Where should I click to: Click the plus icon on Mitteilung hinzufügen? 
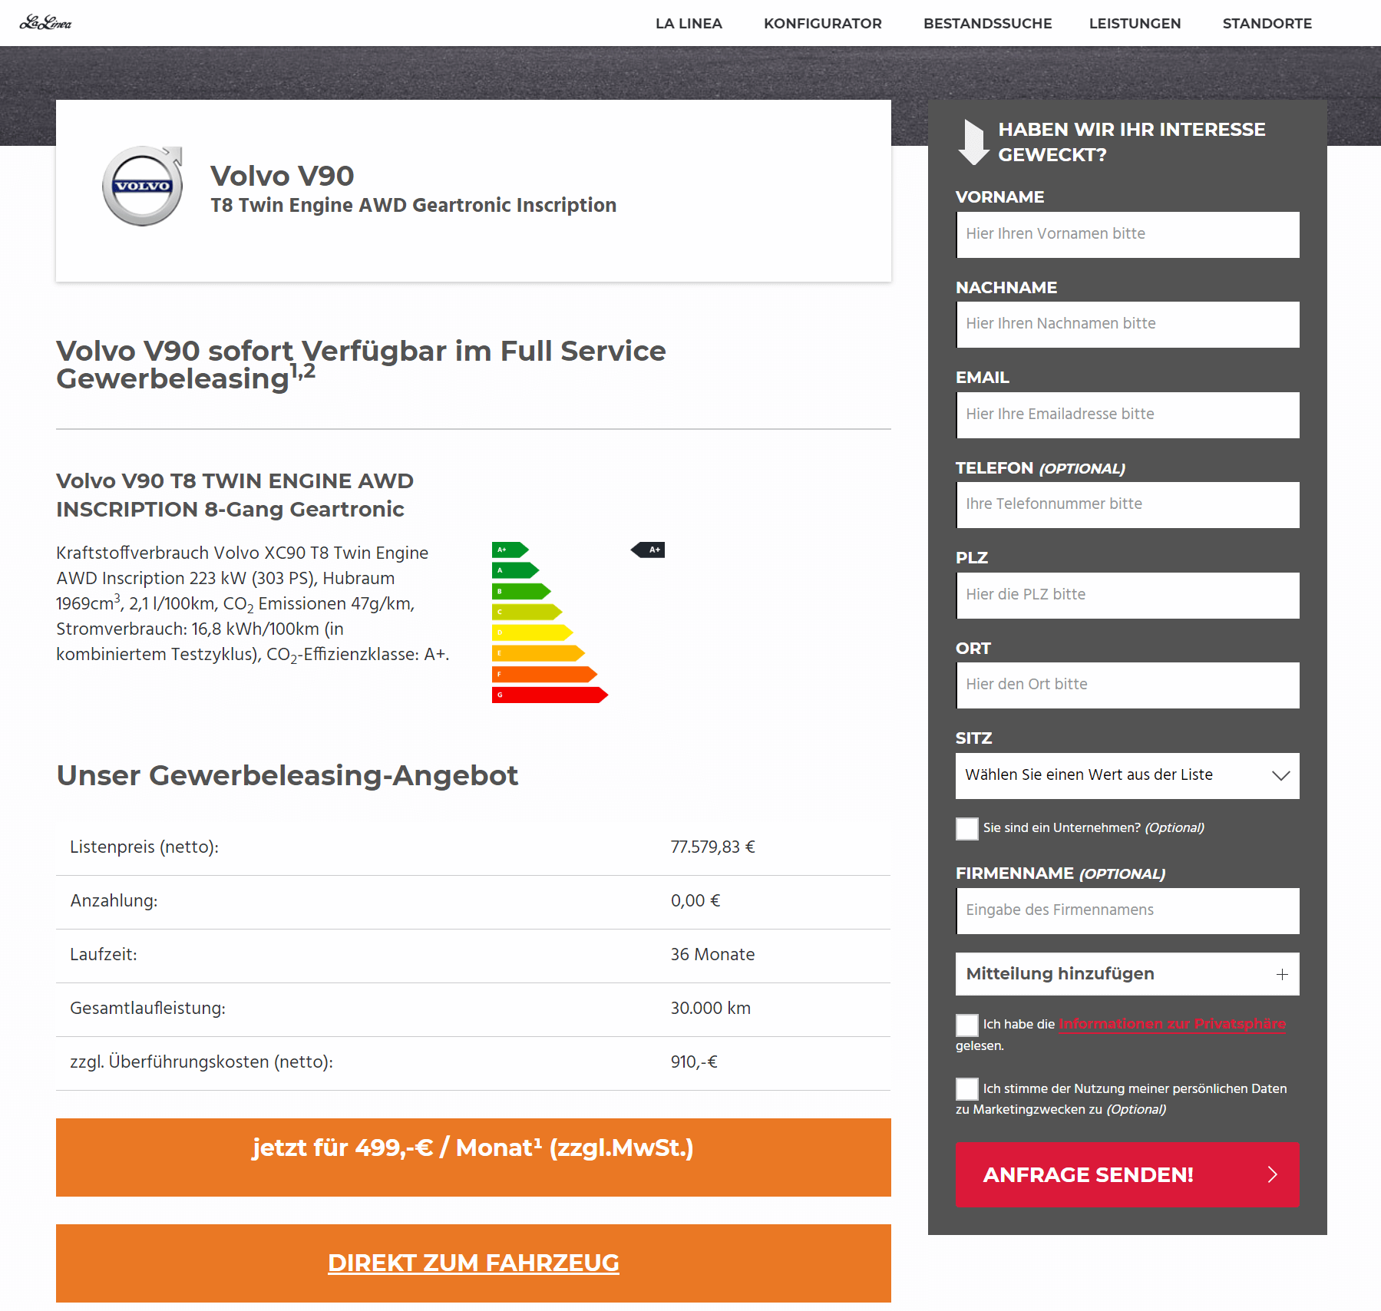pyautogui.click(x=1282, y=974)
